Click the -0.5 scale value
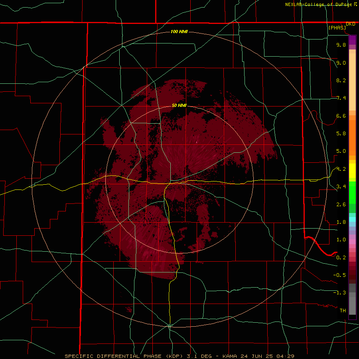This screenshot has width=359, height=359. coord(339,275)
